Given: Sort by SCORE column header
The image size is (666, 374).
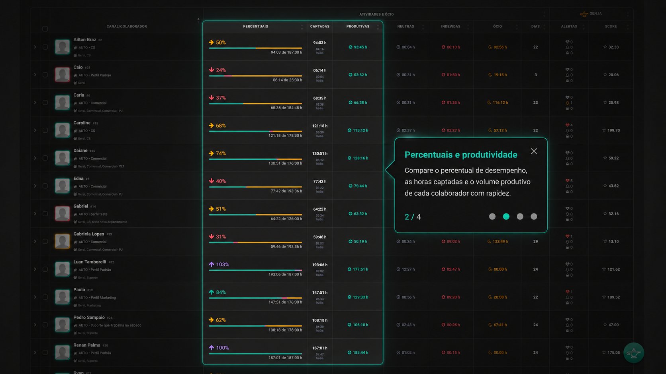Looking at the screenshot, I should [x=611, y=27].
